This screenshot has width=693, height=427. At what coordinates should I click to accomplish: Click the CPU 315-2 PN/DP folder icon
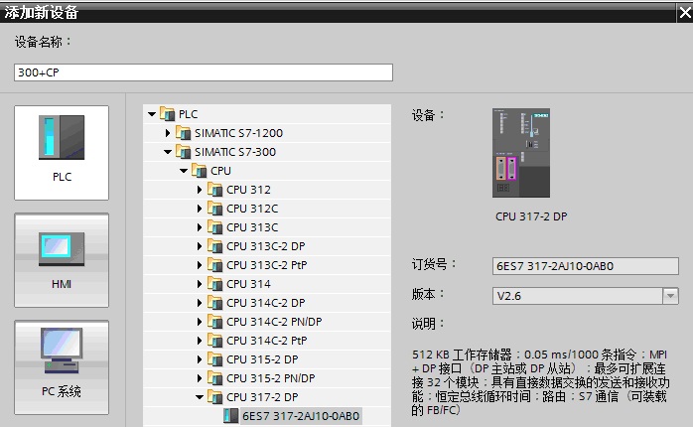(214, 378)
